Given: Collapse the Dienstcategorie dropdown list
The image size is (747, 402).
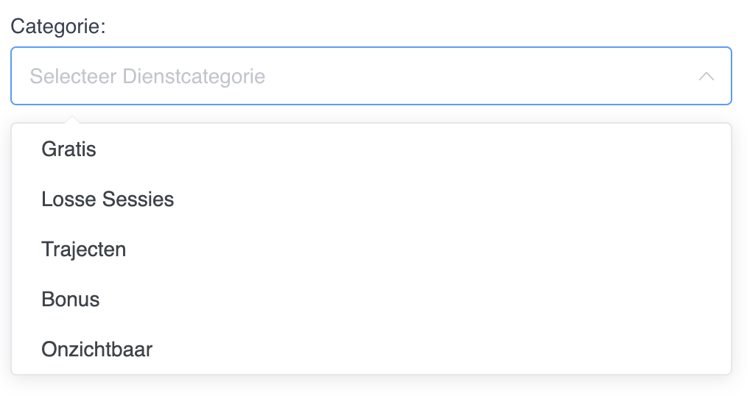Looking at the screenshot, I should click(706, 77).
